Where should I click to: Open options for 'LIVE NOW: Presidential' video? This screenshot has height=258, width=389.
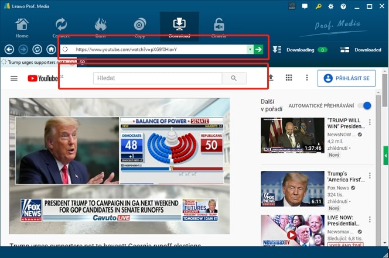pyautogui.click(x=370, y=219)
